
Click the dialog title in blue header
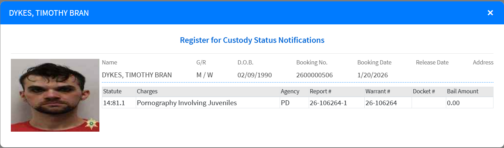pos(49,13)
